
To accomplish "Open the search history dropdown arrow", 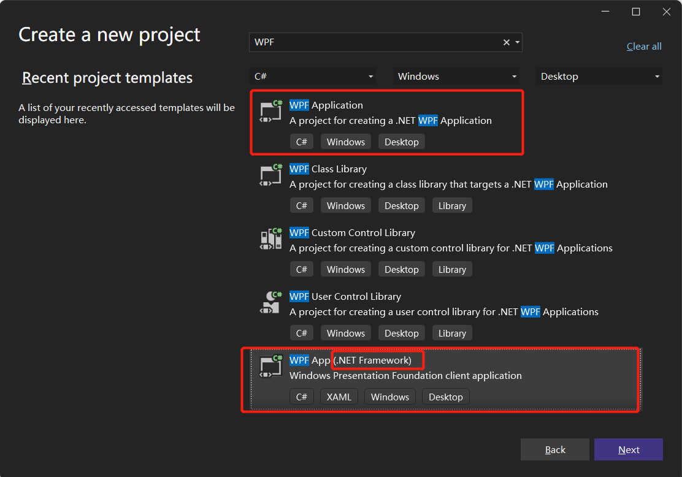I will point(517,42).
